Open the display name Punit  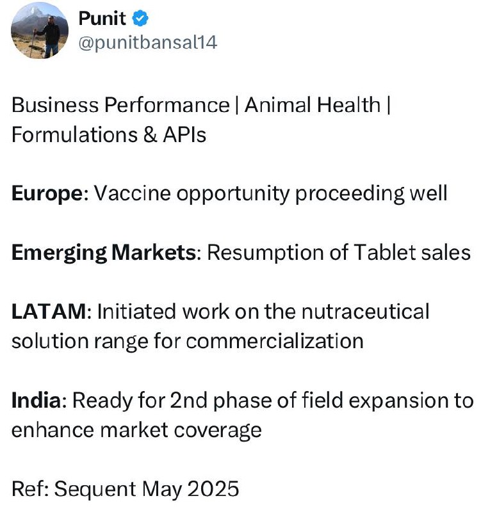(x=102, y=19)
